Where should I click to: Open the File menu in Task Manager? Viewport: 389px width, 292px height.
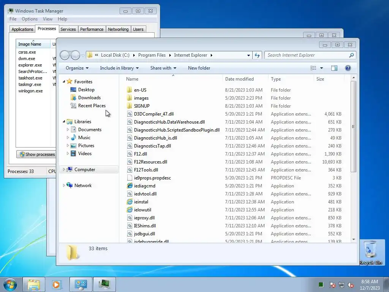[13, 19]
